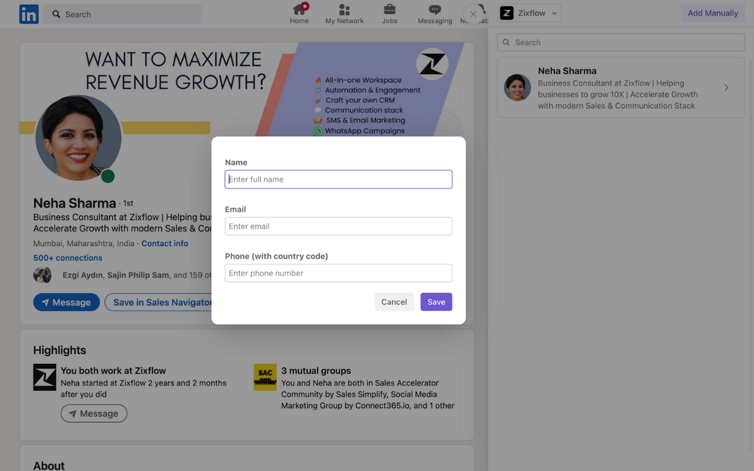
Task: Expand the Zixflow workspace dropdown
Action: (x=554, y=12)
